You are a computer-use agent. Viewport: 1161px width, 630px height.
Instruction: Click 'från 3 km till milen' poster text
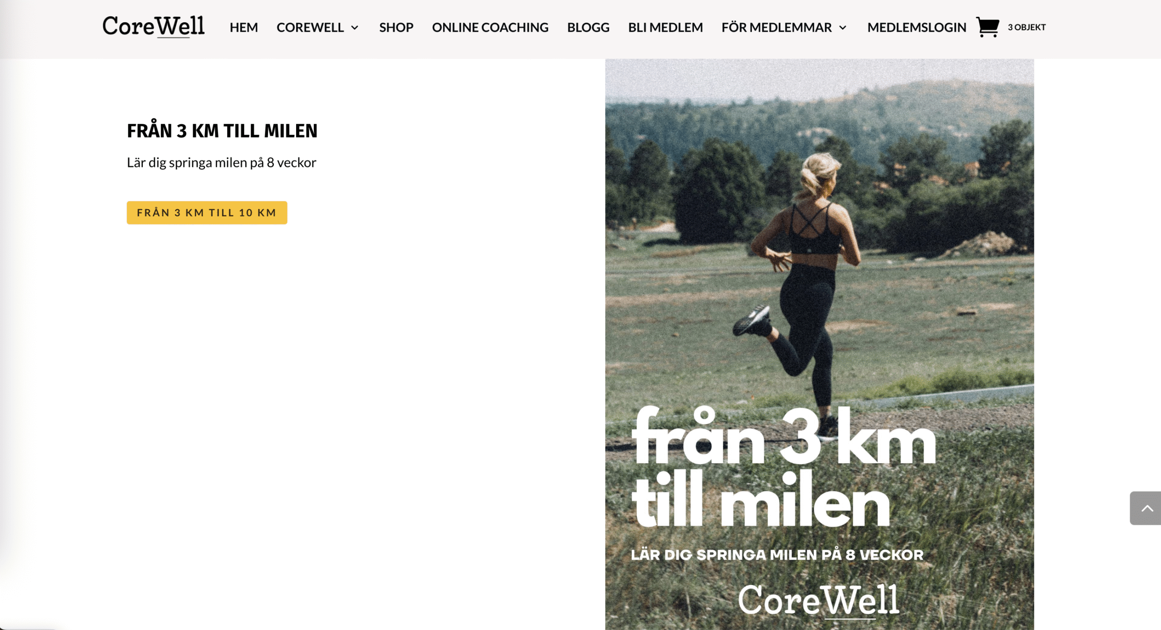784,467
